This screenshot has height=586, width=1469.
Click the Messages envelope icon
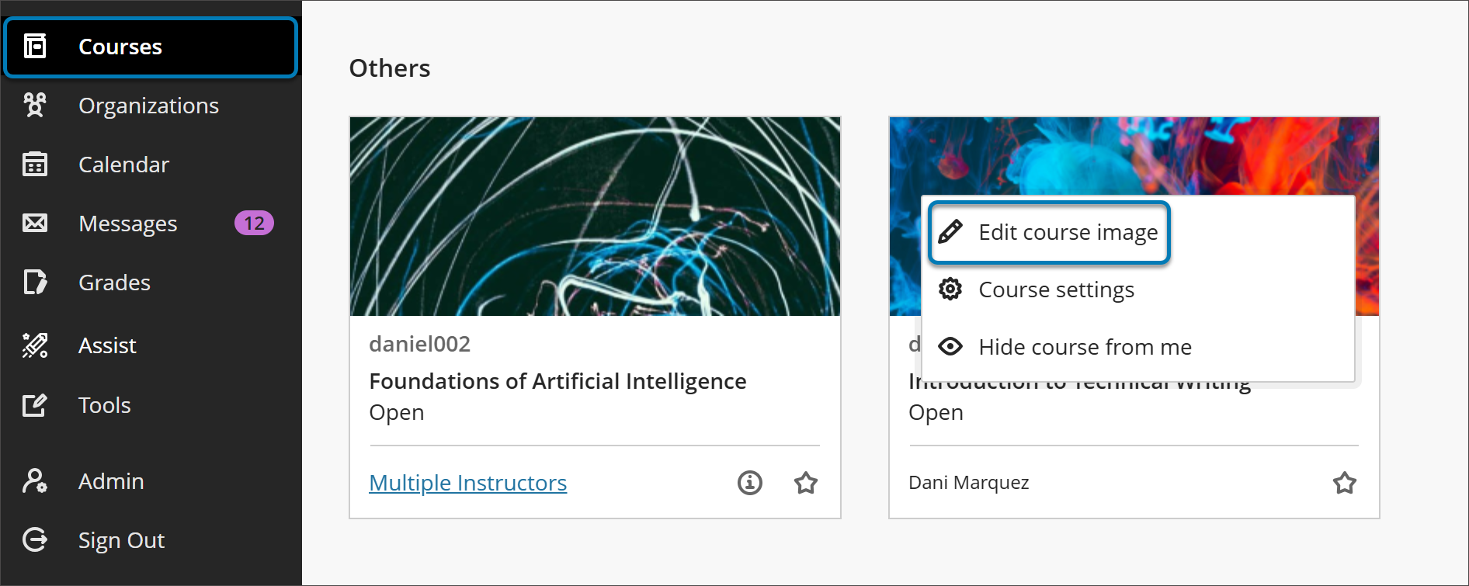coord(35,224)
